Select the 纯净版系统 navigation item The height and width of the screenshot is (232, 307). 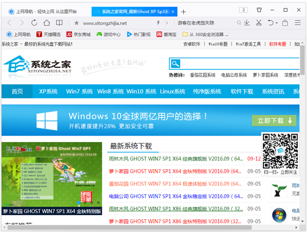[207, 91]
